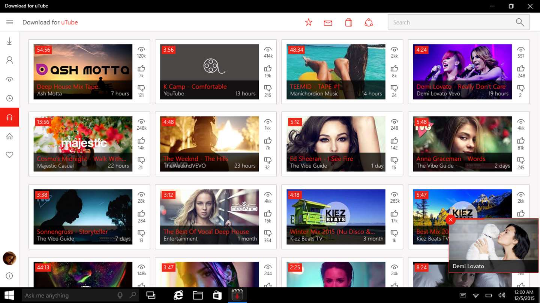540x303 pixels.
Task: Open Sonnengruss - Storyteller thumbnail
Action: [83, 217]
